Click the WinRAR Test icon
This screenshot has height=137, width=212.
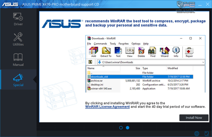pyautogui.click(x=118, y=52)
